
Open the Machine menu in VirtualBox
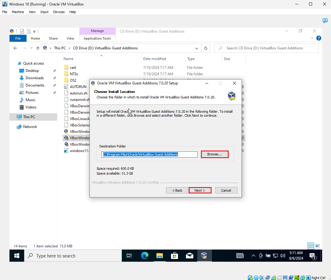tap(18, 12)
